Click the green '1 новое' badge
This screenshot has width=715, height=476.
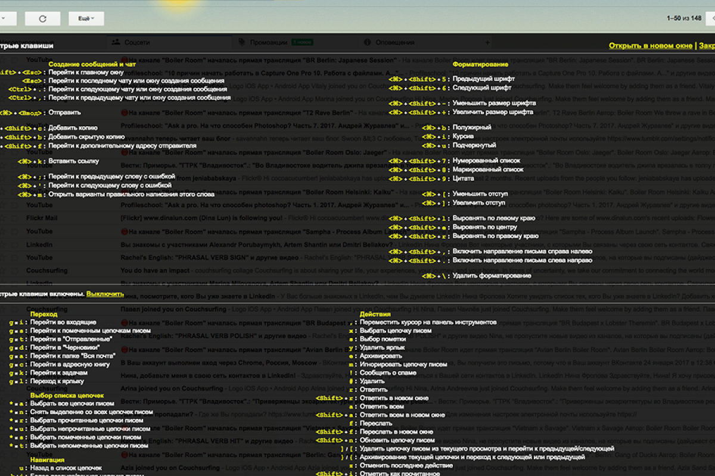coord(301,43)
